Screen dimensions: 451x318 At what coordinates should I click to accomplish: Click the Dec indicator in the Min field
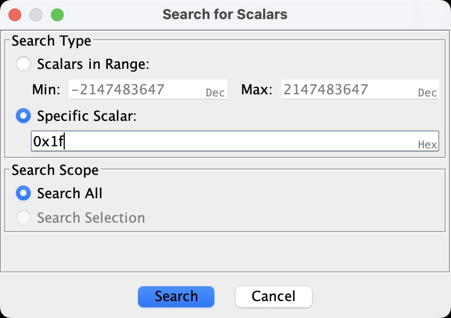(x=215, y=93)
